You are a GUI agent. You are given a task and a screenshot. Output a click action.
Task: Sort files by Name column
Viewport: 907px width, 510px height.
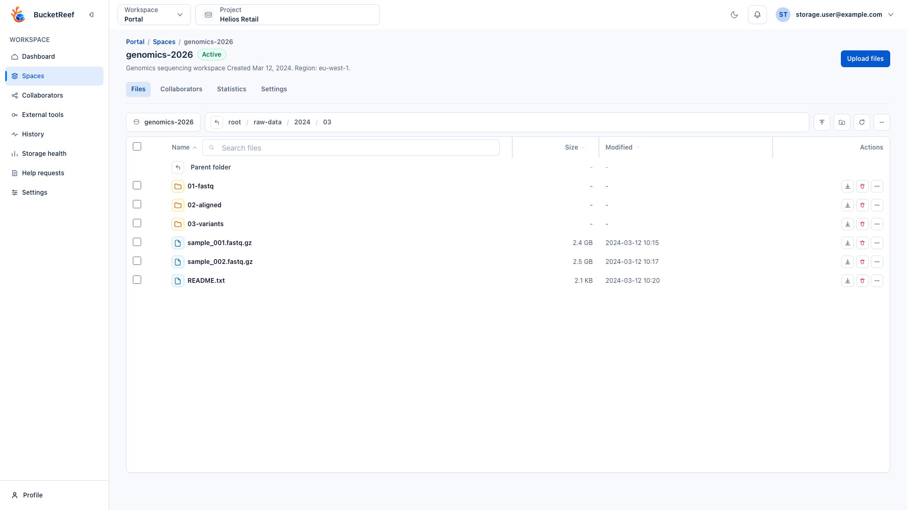click(x=184, y=147)
